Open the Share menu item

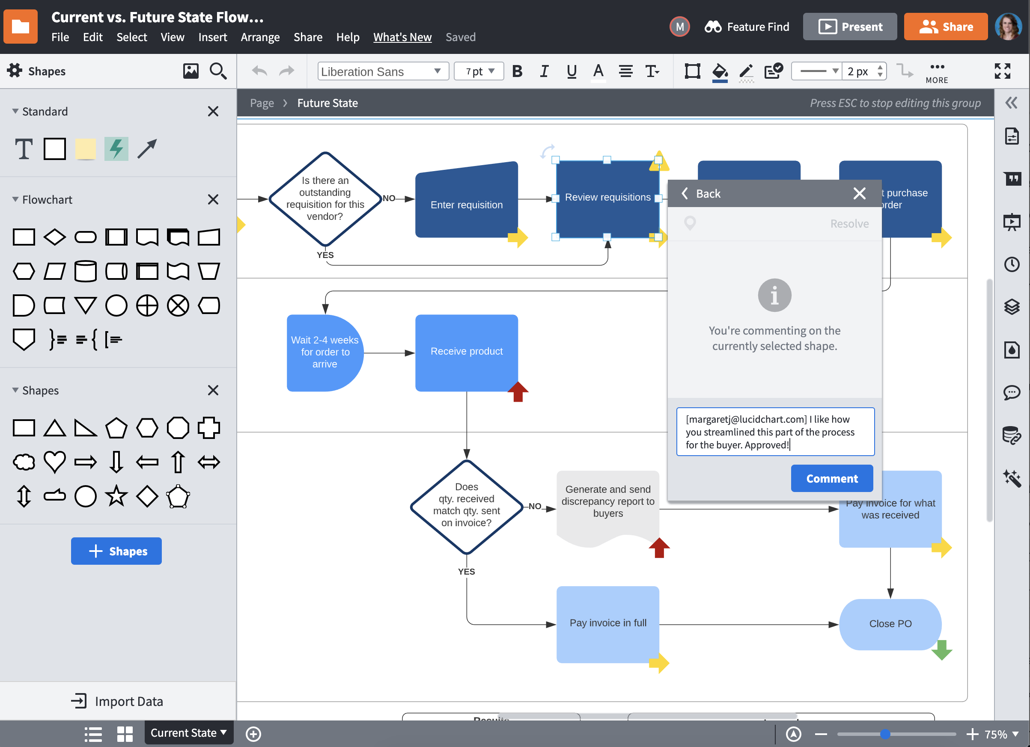[x=306, y=36]
